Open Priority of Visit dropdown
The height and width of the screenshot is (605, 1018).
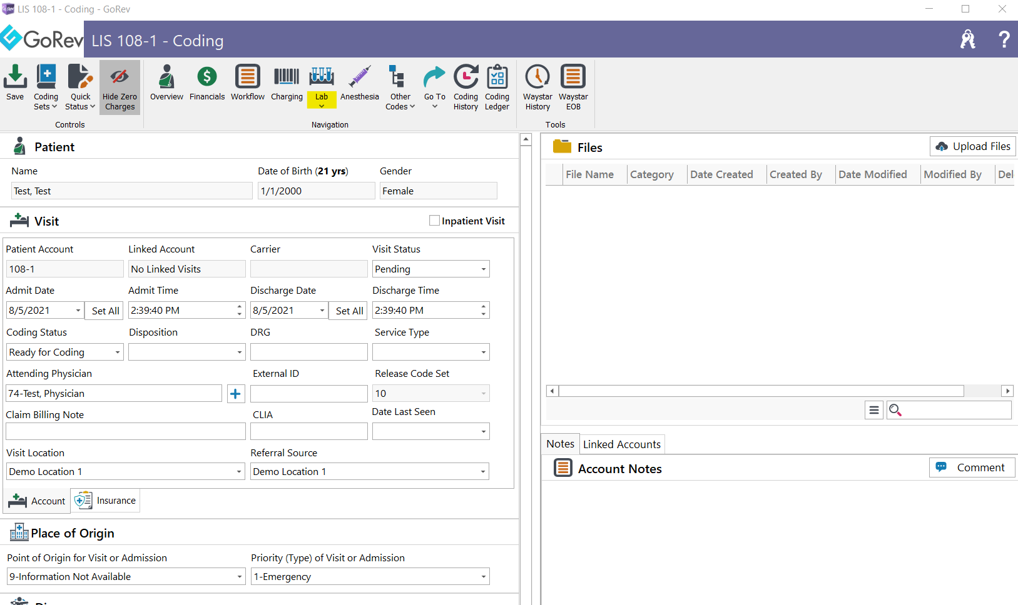click(484, 577)
